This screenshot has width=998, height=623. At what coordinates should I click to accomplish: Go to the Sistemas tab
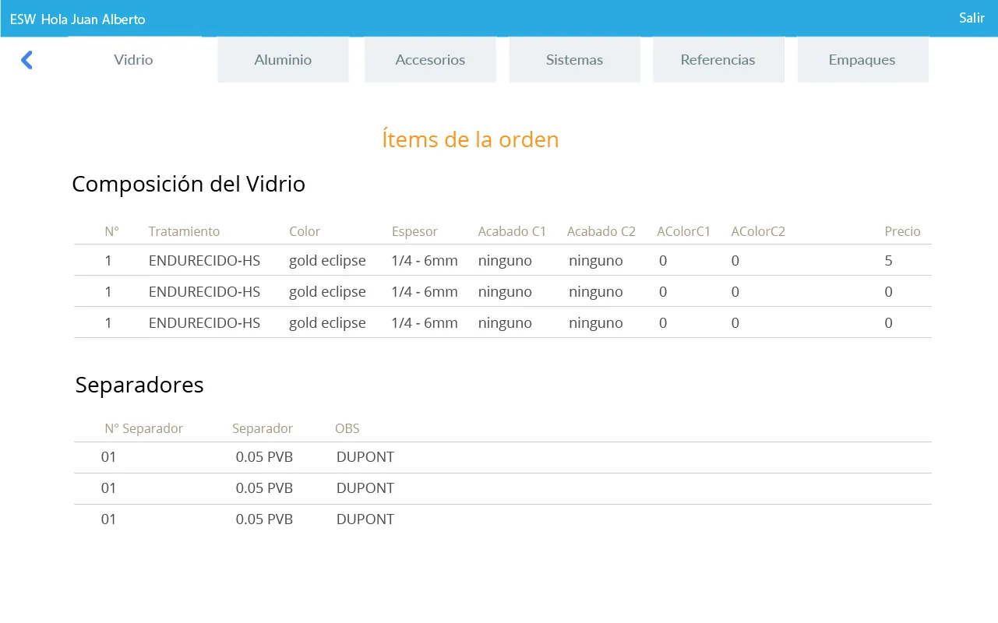click(574, 60)
